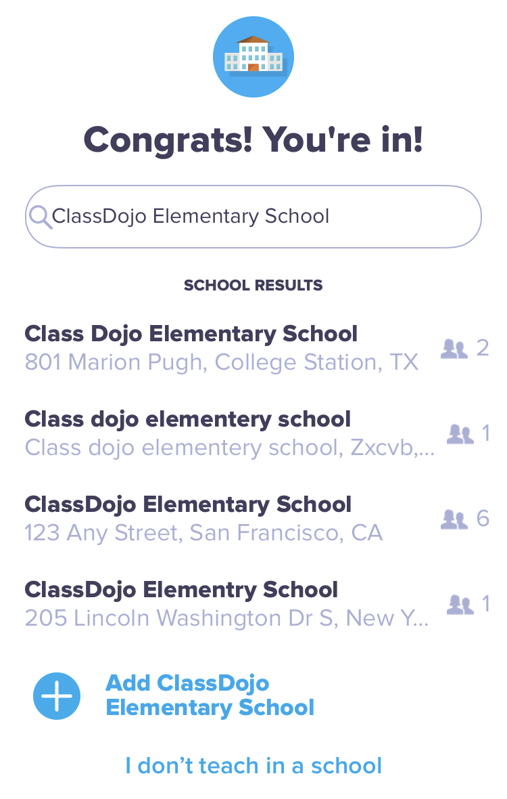Click teacher count 2 for College Station school

pyautogui.click(x=483, y=348)
